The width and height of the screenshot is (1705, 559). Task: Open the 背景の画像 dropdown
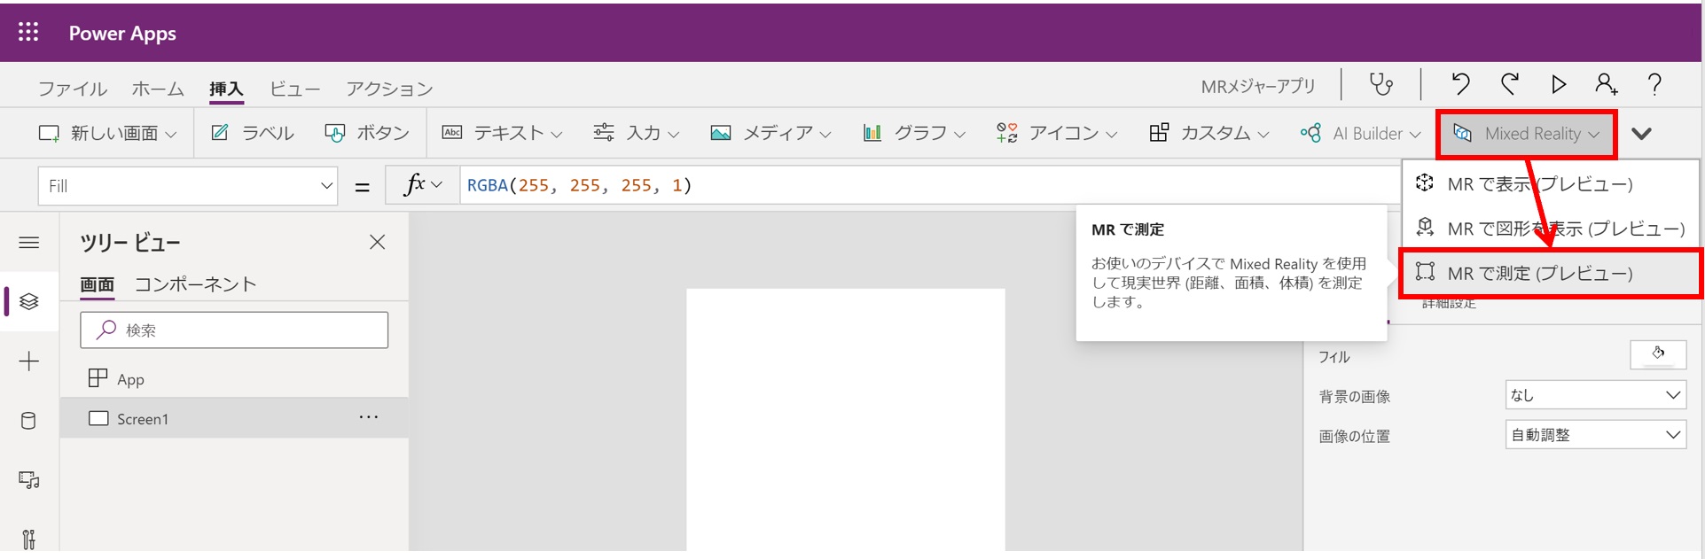[x=1595, y=395]
